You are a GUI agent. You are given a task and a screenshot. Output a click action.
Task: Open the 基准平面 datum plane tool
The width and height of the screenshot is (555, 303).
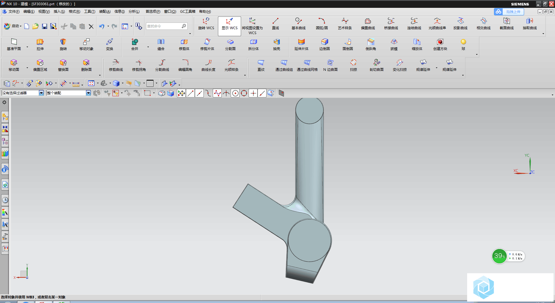14,45
